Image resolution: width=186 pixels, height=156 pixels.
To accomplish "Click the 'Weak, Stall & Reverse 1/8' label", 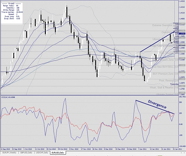I will tap(164, 87).
